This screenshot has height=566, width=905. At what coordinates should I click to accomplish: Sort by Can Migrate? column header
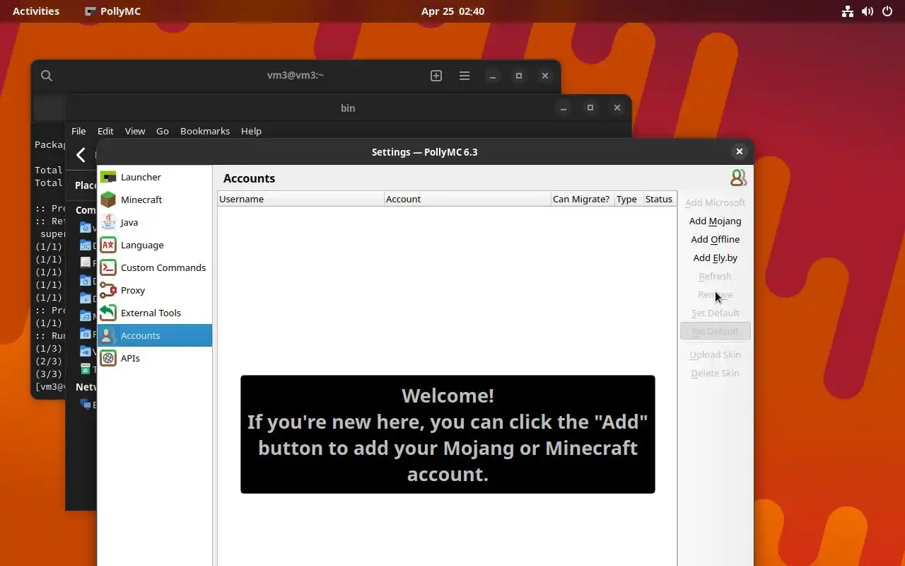point(583,199)
